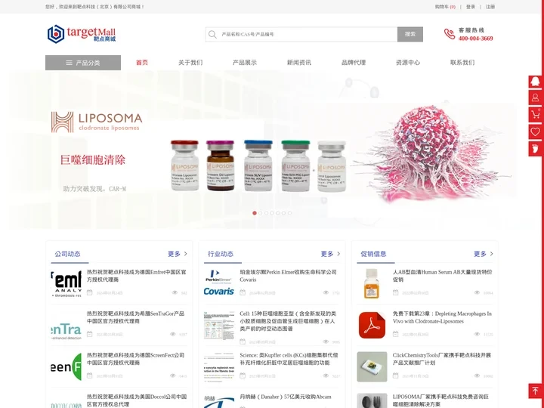
Task: Select the last carousel dot
Action: point(289,213)
